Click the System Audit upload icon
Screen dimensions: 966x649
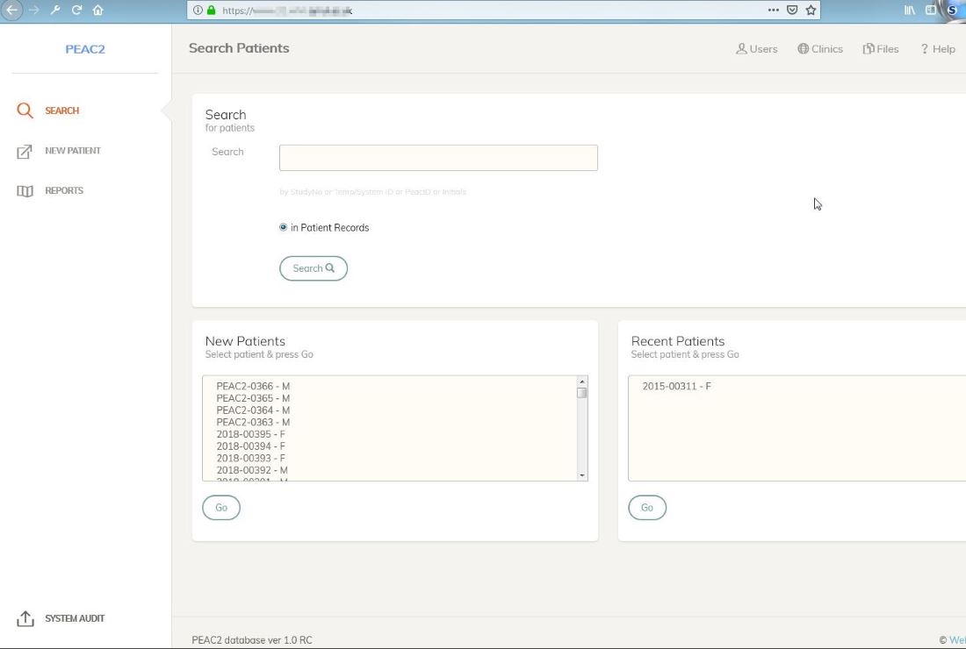point(25,618)
